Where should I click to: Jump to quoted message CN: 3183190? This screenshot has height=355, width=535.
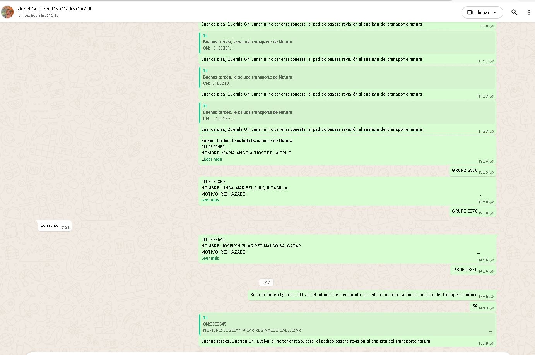pyautogui.click(x=347, y=112)
